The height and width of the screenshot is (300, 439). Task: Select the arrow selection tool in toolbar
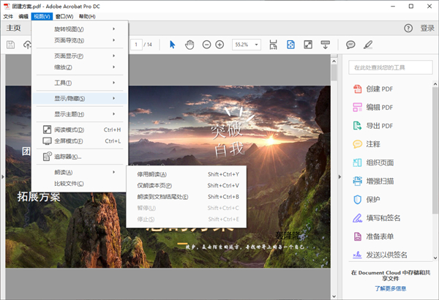coord(173,45)
